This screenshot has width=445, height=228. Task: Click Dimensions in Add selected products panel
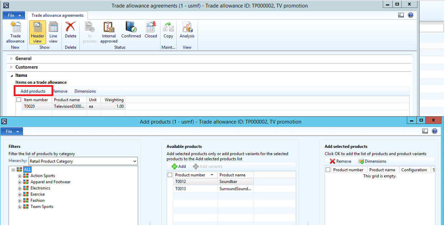tap(372, 161)
